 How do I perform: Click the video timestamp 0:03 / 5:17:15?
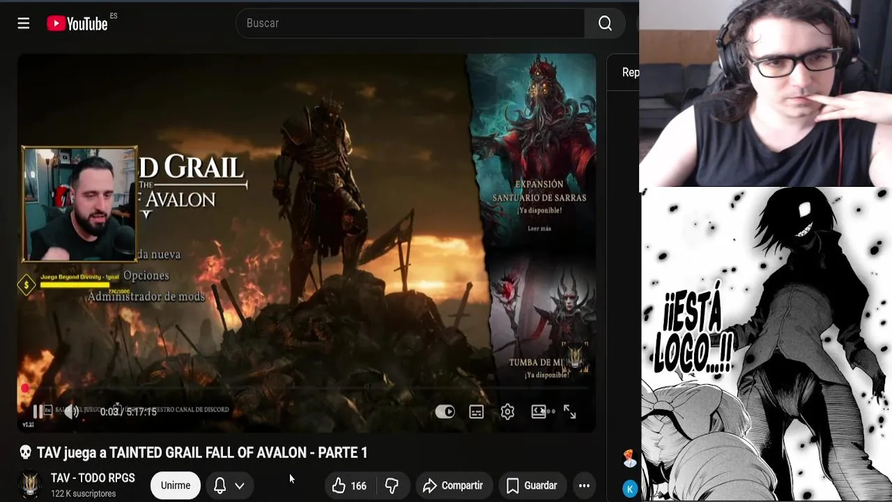tap(128, 412)
